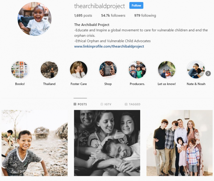Open the family portrait post by wall
The width and height of the screenshot is (214, 181).
point(179,143)
